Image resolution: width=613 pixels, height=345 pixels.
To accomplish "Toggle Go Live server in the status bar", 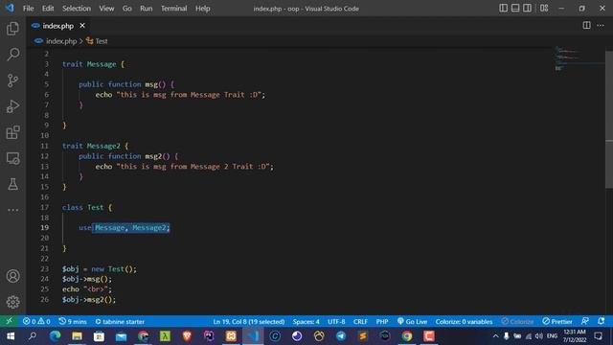I will 412,322.
